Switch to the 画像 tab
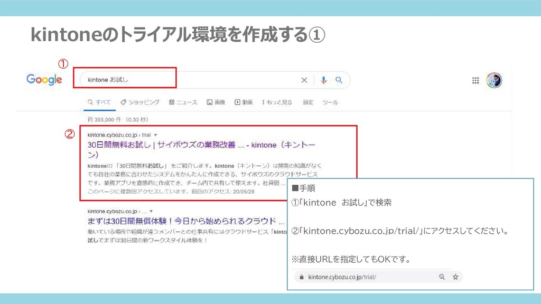The width and height of the screenshot is (541, 304). pos(216,102)
